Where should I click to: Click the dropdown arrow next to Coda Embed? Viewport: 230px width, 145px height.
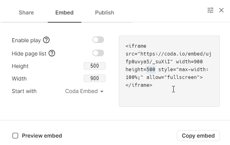click(102, 91)
